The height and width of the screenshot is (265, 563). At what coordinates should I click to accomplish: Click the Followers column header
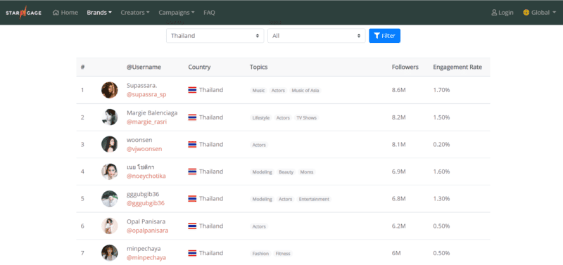pyautogui.click(x=405, y=67)
